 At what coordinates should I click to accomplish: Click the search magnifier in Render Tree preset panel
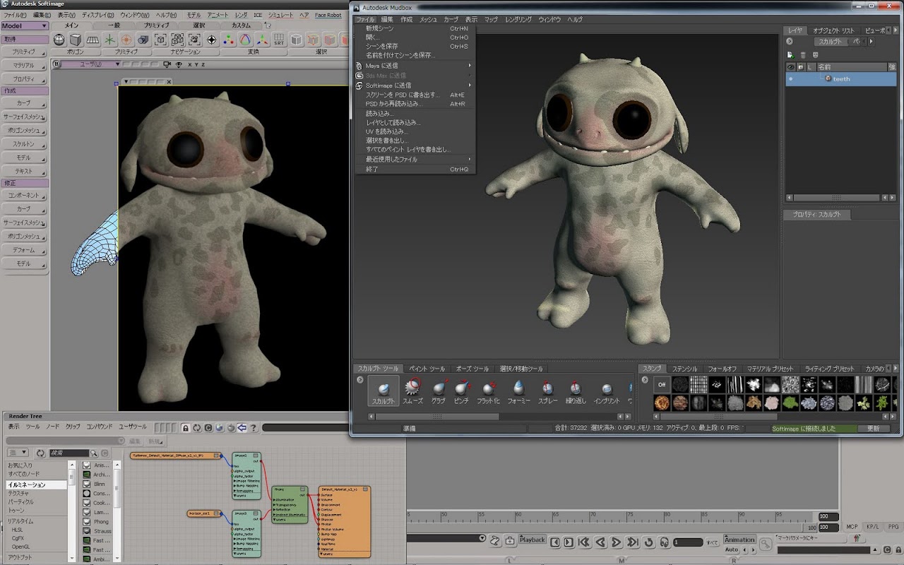[93, 453]
